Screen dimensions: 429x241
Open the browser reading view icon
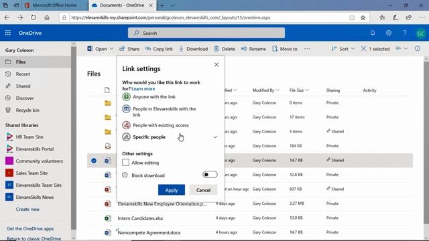pyautogui.click(x=352, y=17)
